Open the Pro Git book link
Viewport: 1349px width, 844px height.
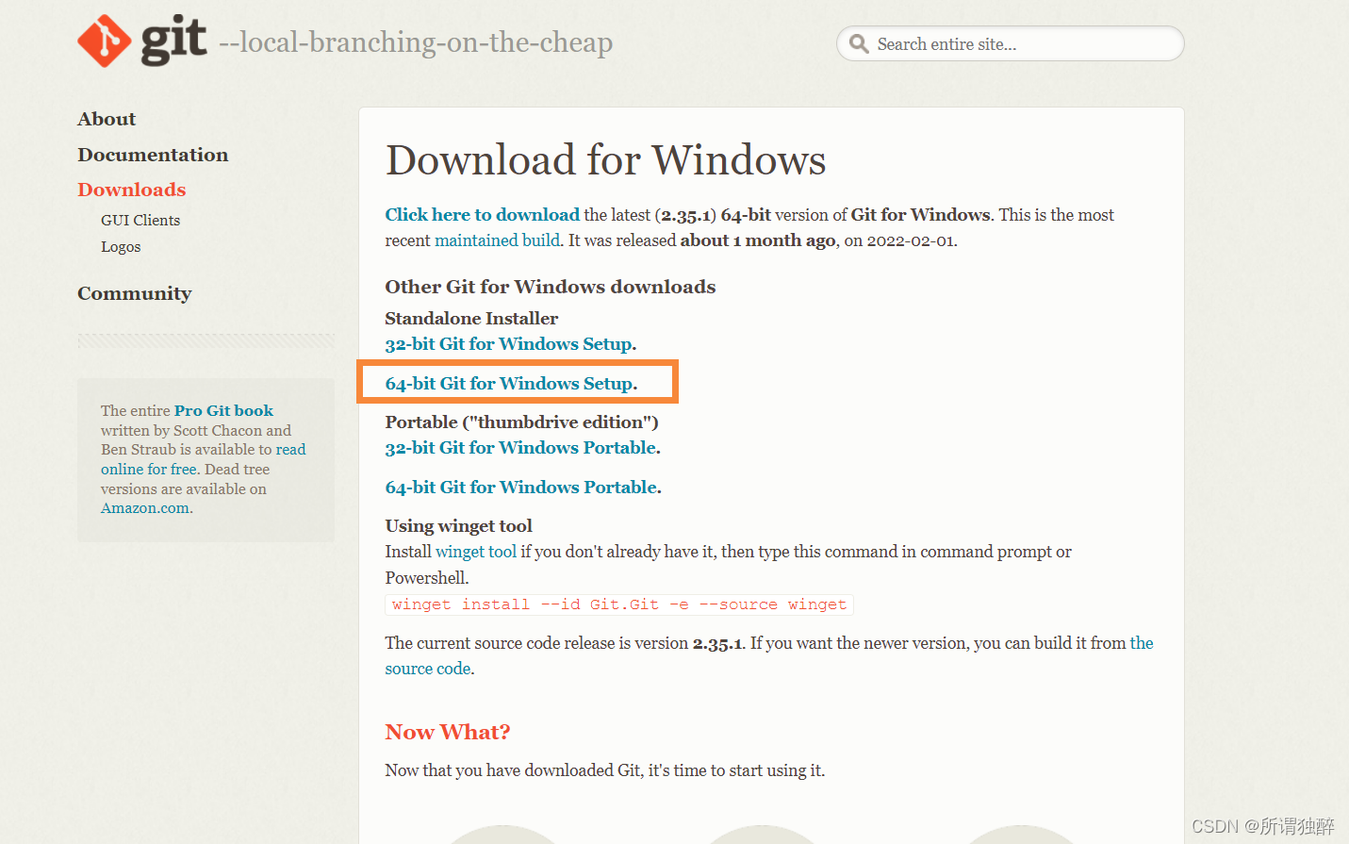click(223, 410)
